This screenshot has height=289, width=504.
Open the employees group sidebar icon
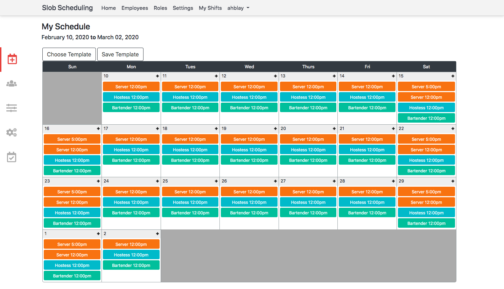pyautogui.click(x=12, y=83)
